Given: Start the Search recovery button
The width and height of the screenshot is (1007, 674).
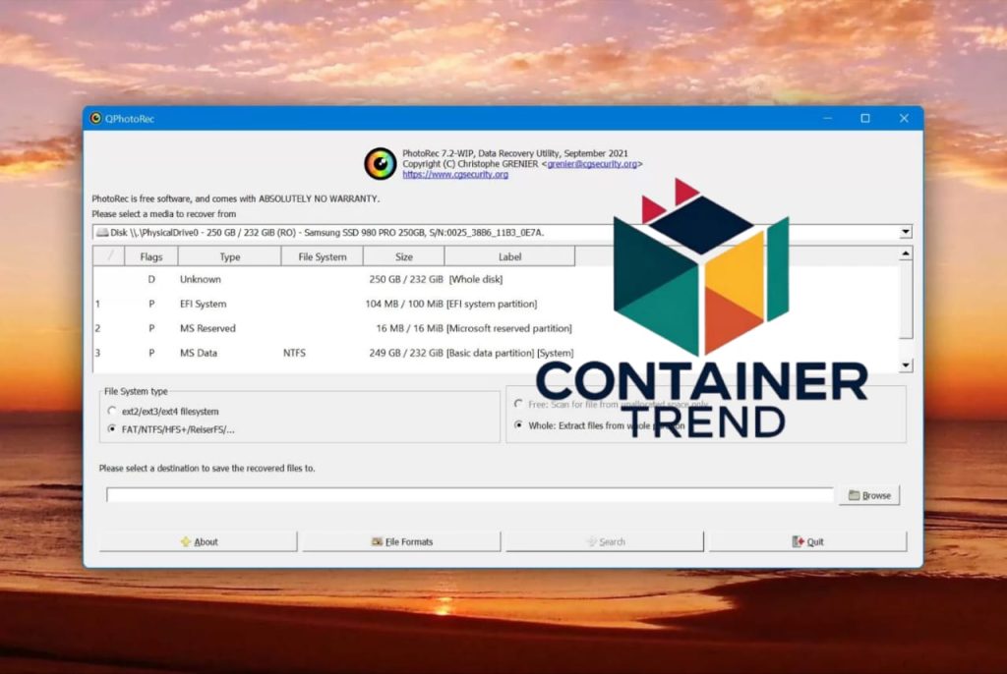Looking at the screenshot, I should pos(605,541).
